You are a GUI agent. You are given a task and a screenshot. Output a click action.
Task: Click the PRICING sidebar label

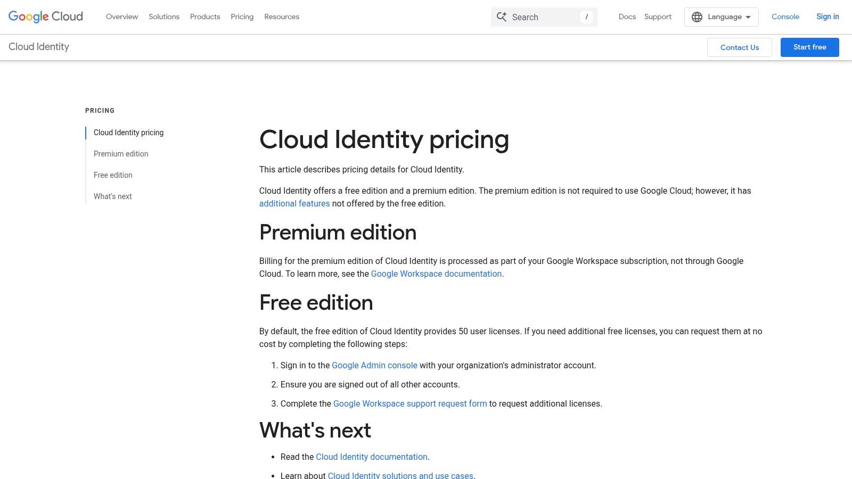tap(100, 111)
